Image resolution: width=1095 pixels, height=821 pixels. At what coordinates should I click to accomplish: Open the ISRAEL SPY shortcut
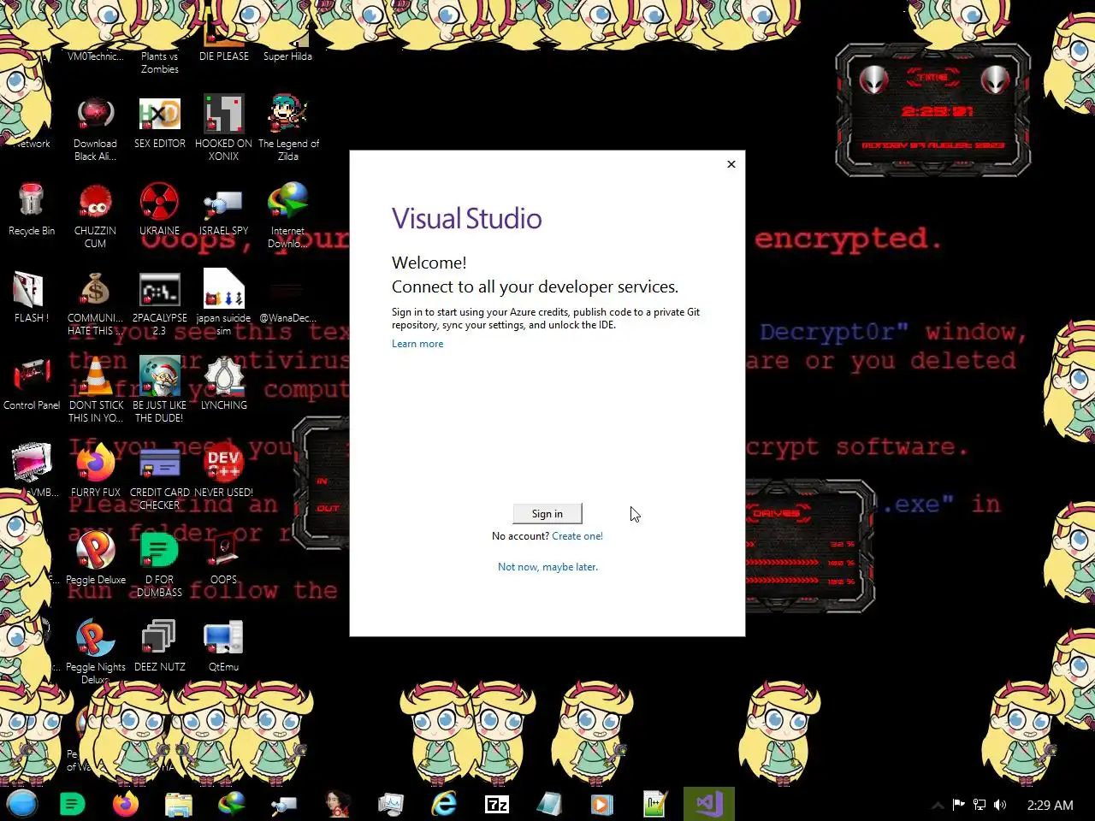pos(223,210)
